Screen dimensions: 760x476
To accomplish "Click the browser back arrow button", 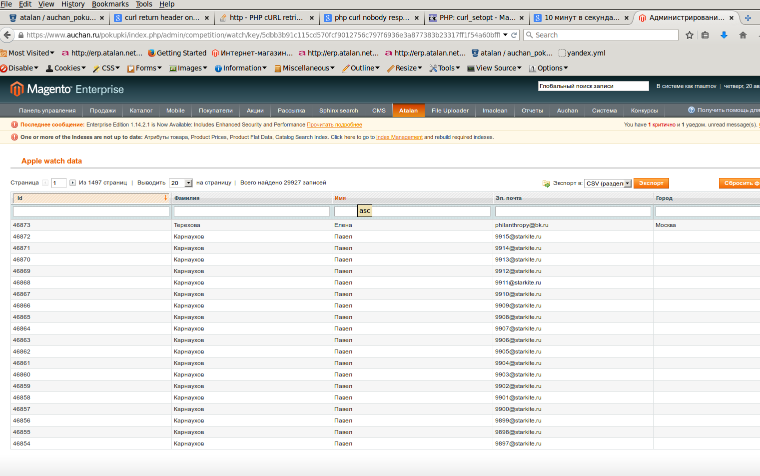I will pos(7,35).
